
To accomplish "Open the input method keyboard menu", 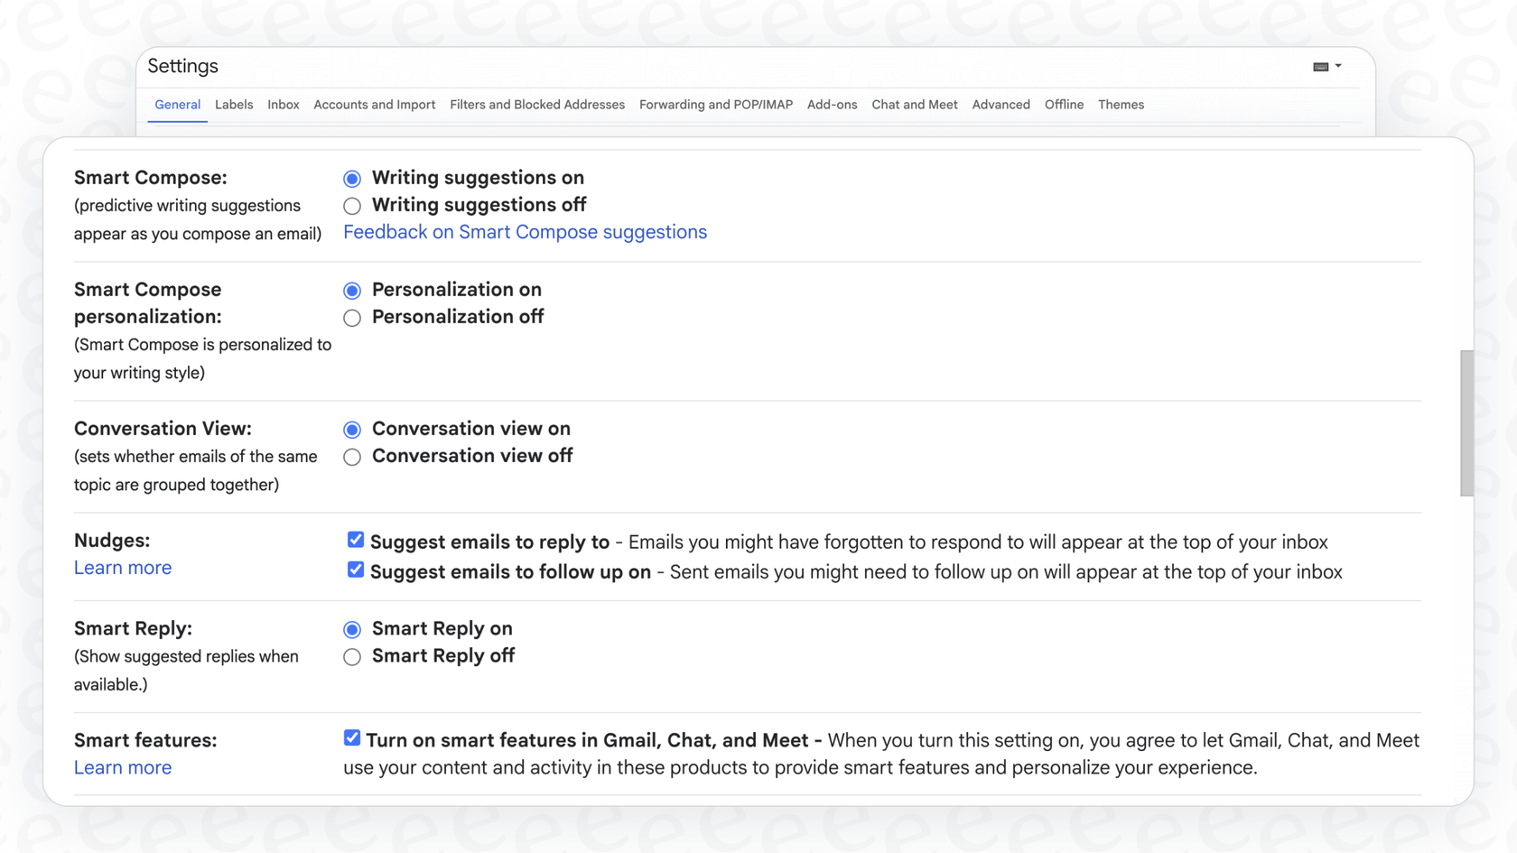I will point(1320,66).
